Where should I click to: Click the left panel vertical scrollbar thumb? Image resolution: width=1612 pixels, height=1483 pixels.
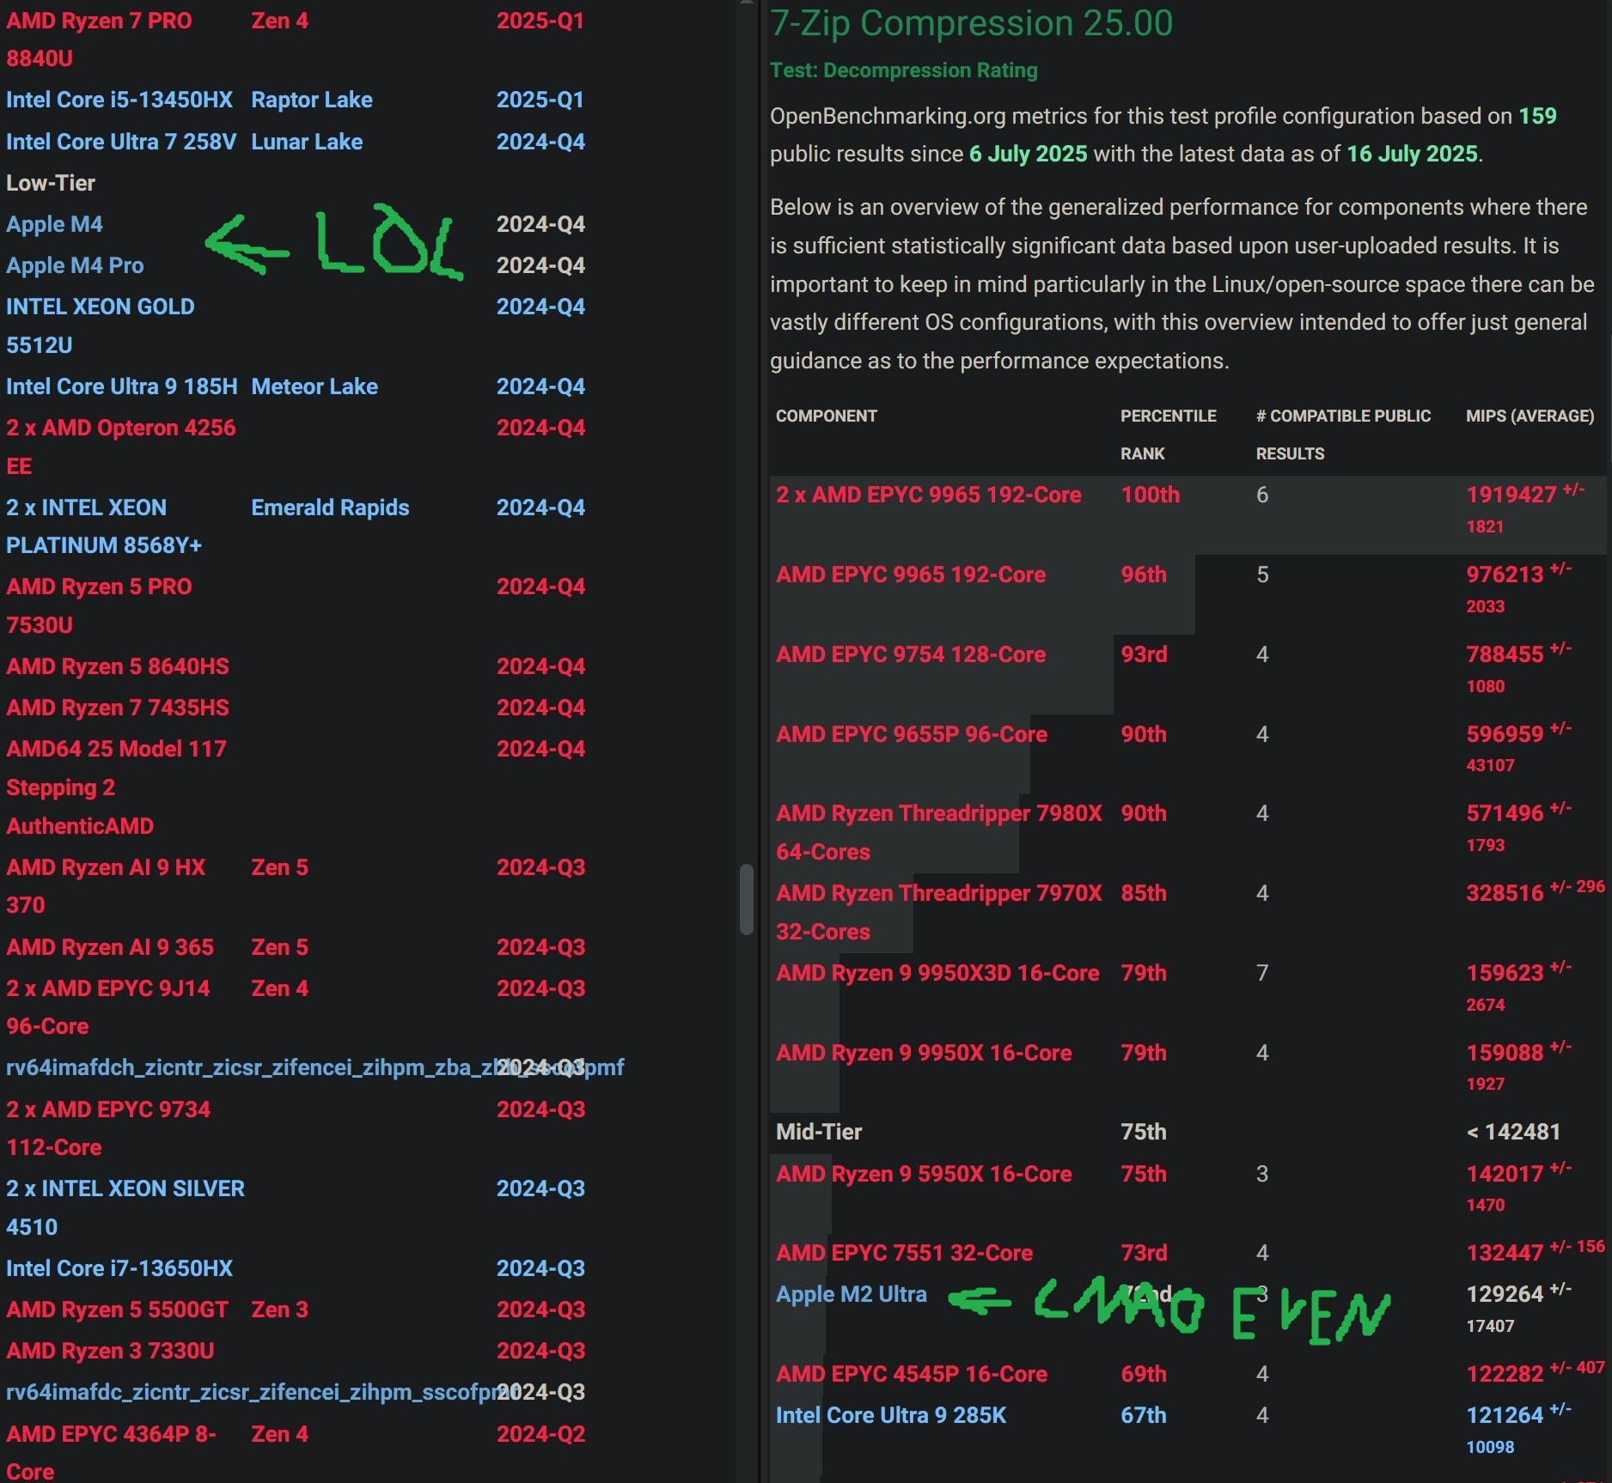(747, 899)
